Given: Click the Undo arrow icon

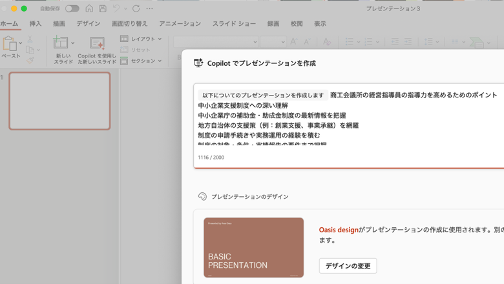Looking at the screenshot, I should [x=116, y=8].
